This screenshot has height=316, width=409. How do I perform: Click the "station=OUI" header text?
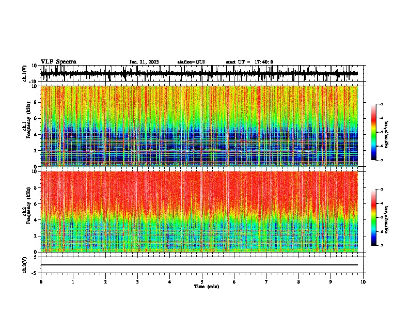point(191,62)
